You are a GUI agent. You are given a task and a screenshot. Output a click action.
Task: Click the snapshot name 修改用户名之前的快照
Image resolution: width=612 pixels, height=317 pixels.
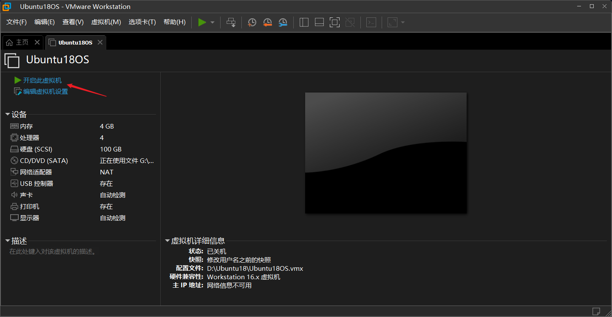[x=239, y=260]
